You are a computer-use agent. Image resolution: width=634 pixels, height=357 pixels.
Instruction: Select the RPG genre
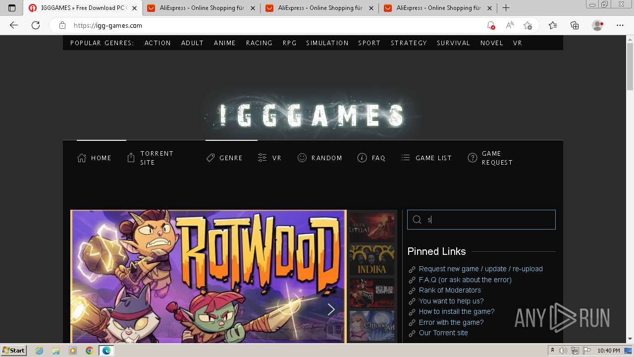[x=290, y=43]
